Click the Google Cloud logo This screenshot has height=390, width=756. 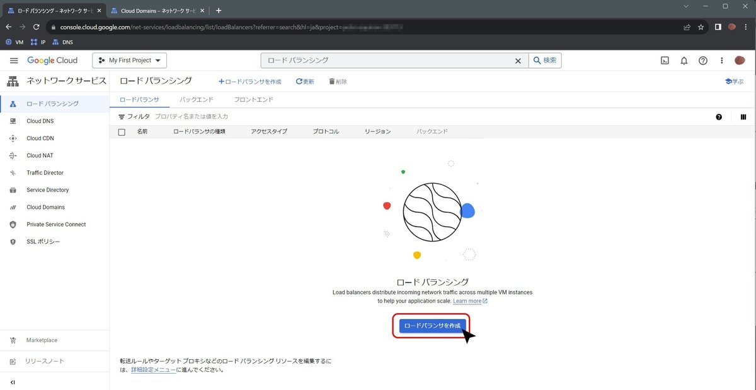pyautogui.click(x=52, y=60)
